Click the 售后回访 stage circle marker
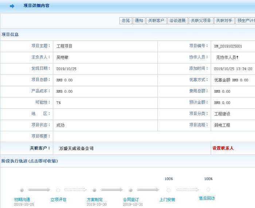Image resolution: width=255 pixels, height=208 pixels. 208,189
